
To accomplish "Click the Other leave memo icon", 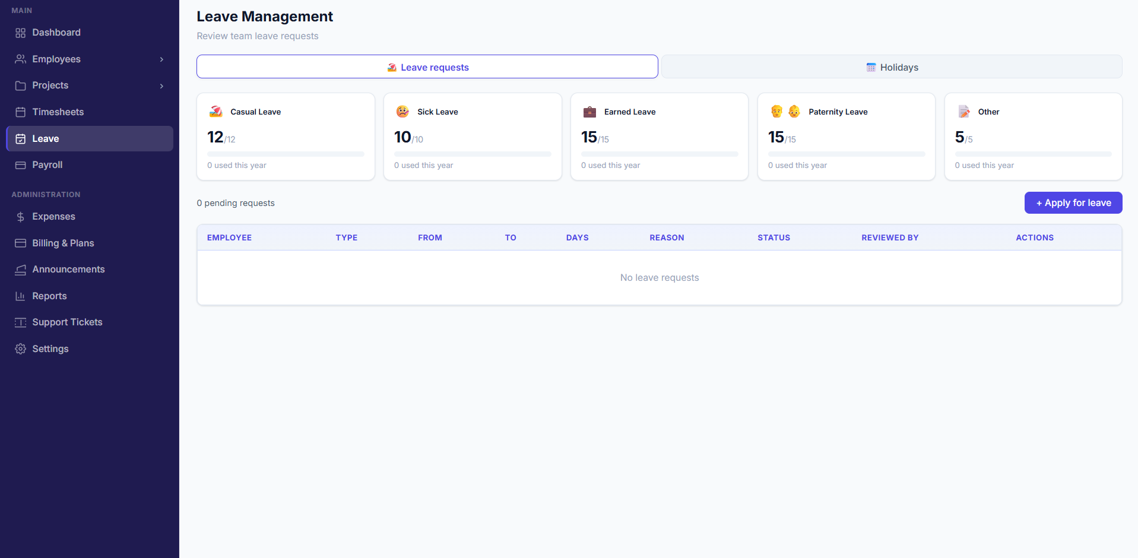I will coord(963,112).
